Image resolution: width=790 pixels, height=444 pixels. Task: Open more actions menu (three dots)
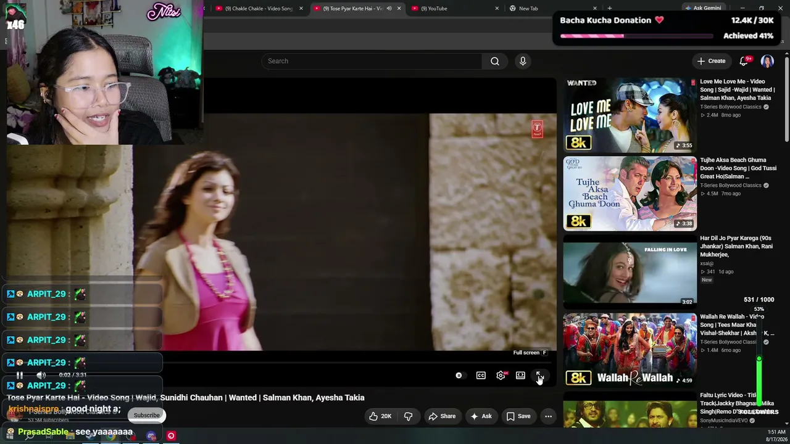[x=548, y=416]
